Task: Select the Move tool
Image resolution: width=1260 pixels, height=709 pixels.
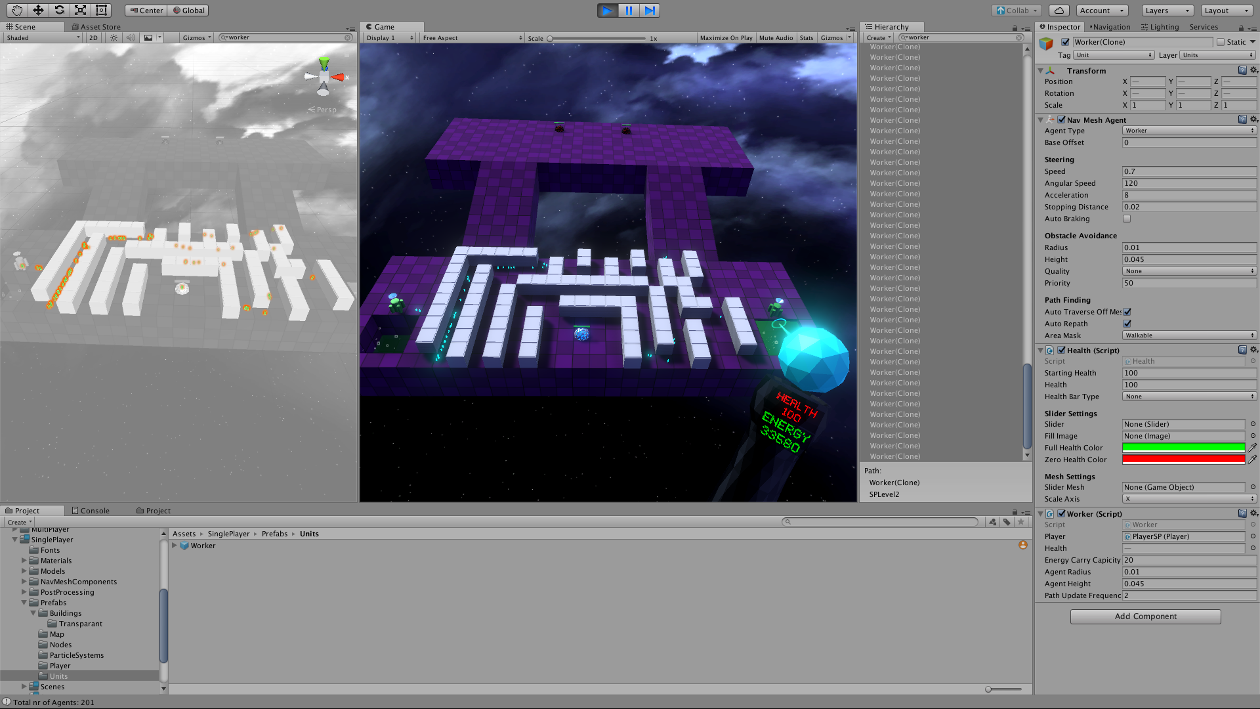Action: (x=38, y=10)
